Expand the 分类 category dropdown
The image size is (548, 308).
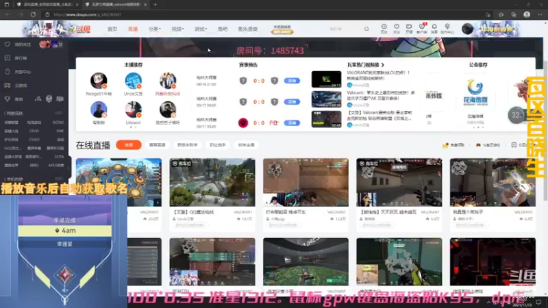[x=155, y=29]
